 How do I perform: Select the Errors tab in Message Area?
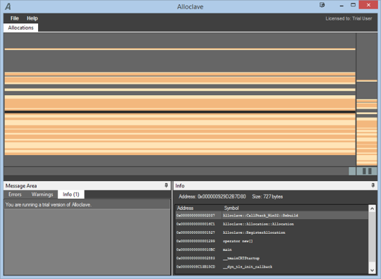[x=15, y=194]
